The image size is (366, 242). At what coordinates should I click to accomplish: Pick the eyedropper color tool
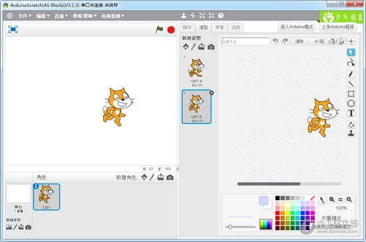pos(322,200)
